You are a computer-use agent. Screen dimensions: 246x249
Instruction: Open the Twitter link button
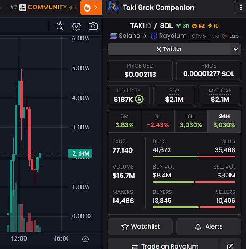coord(169,49)
